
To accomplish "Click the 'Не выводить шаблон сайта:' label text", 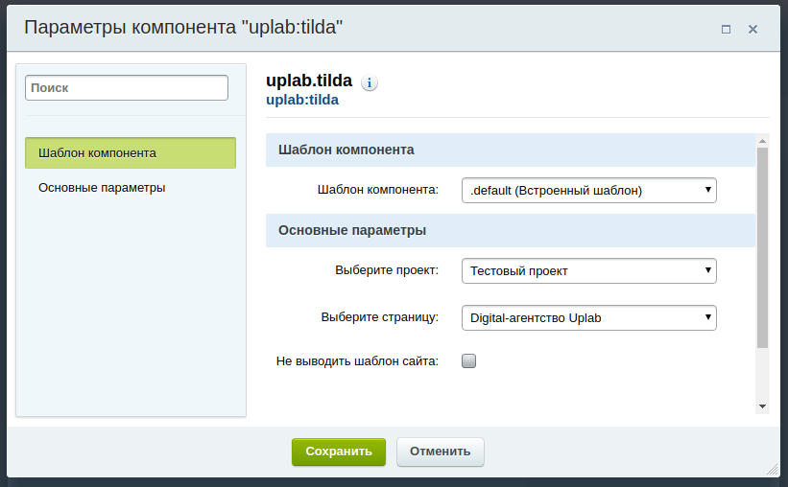I will 357,361.
